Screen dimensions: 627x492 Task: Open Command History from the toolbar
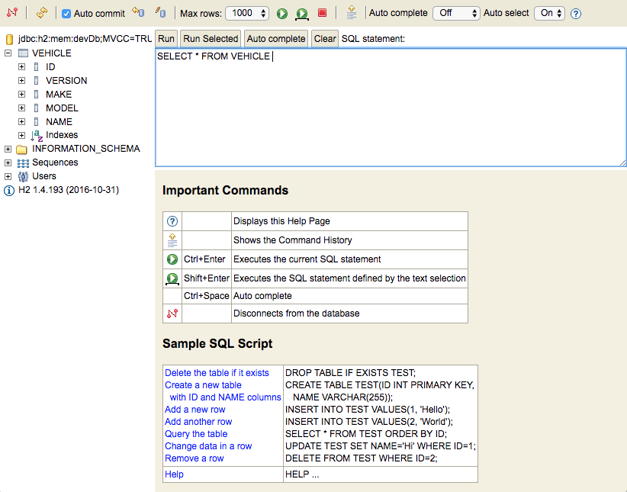point(352,12)
